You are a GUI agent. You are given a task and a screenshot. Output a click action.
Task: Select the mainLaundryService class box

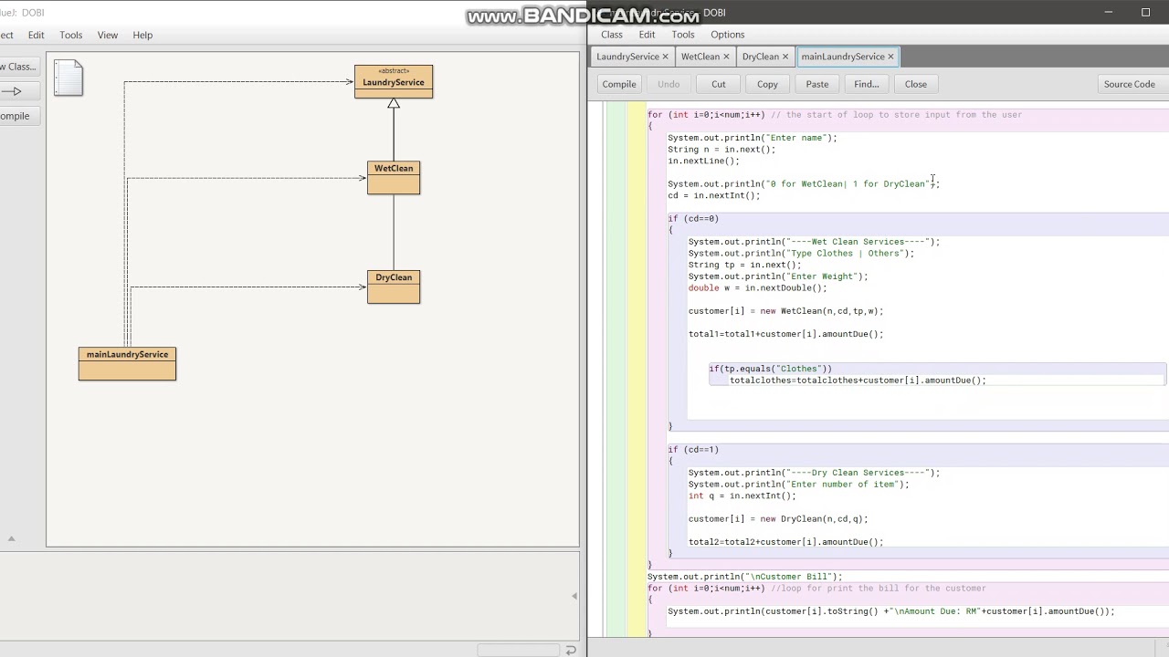[127, 364]
